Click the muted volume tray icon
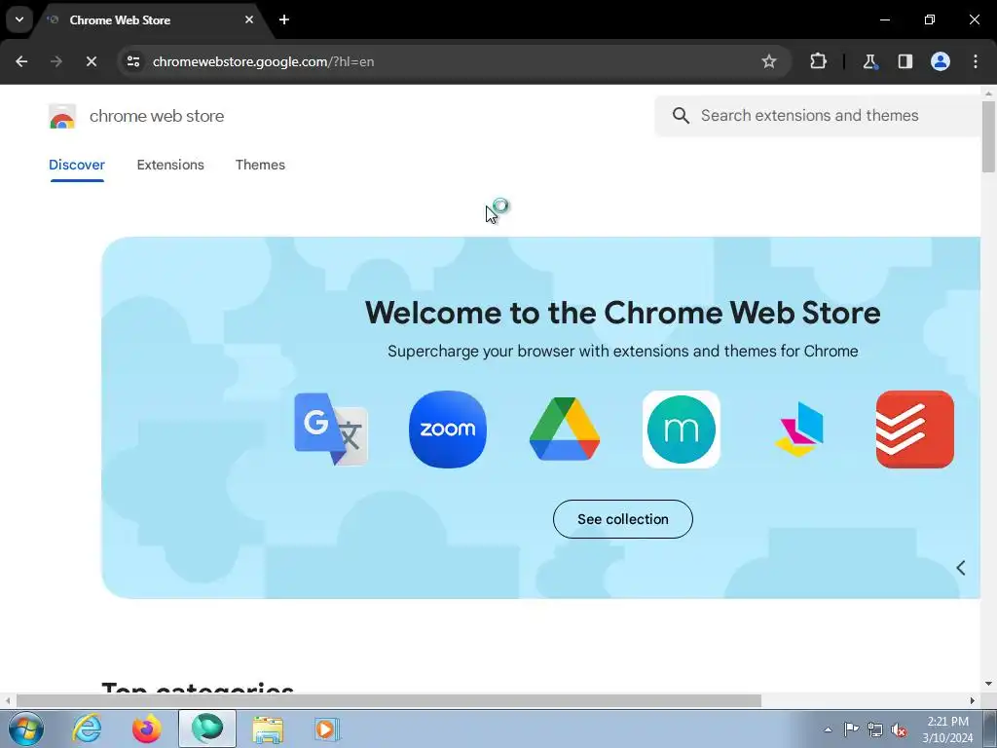The image size is (997, 748). coord(899,729)
